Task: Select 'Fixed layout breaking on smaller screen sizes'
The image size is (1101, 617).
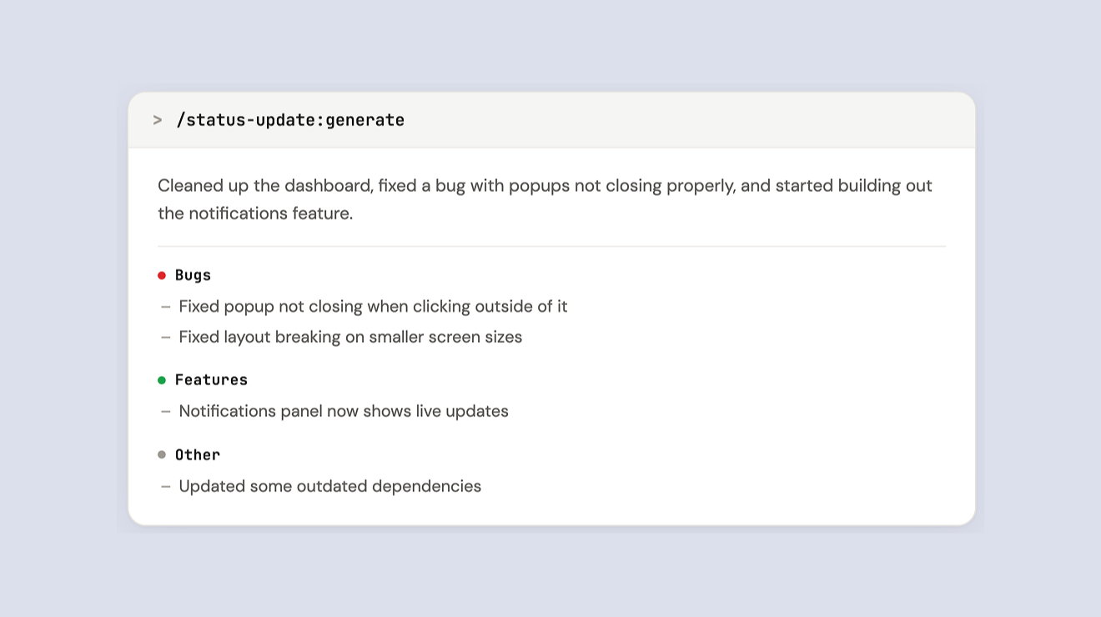Action: pyautogui.click(x=350, y=338)
